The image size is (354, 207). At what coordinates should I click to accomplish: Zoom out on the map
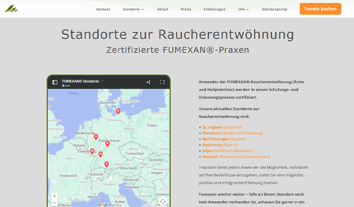55,202
